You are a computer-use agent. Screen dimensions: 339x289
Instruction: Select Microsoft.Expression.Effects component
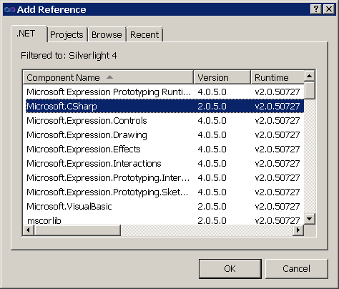click(x=164, y=150)
